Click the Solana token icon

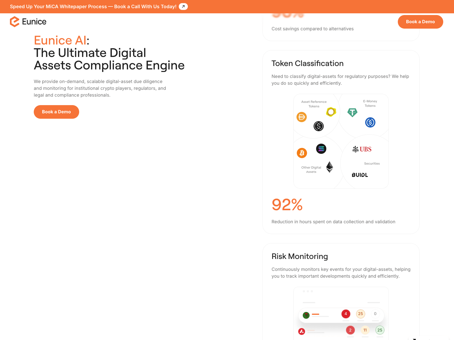[321, 149]
